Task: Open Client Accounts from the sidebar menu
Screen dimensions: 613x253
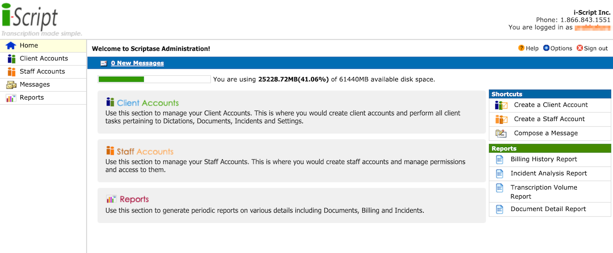Action: click(x=44, y=58)
